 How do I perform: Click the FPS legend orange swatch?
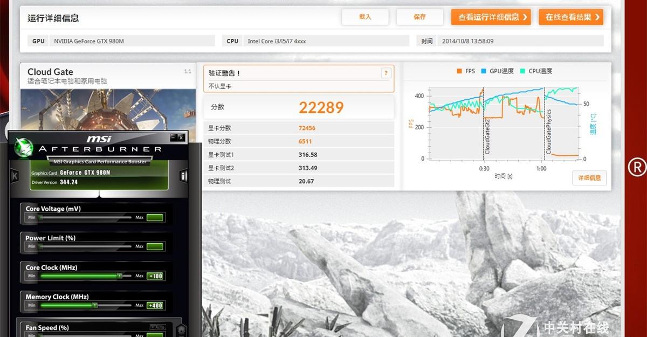tap(459, 71)
